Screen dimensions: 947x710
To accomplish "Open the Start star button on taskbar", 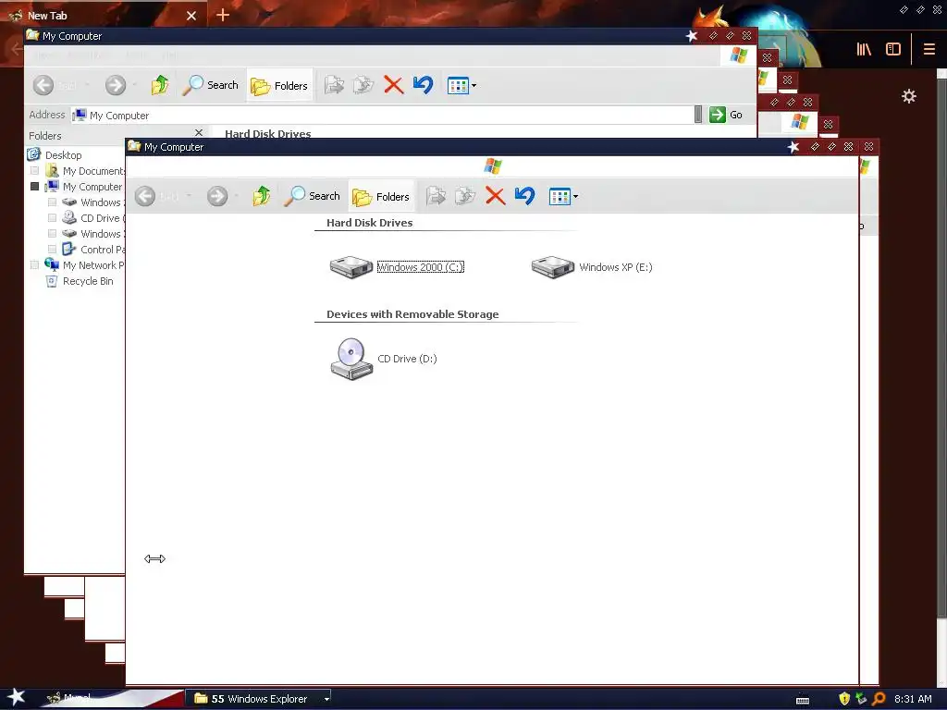I will [17, 697].
